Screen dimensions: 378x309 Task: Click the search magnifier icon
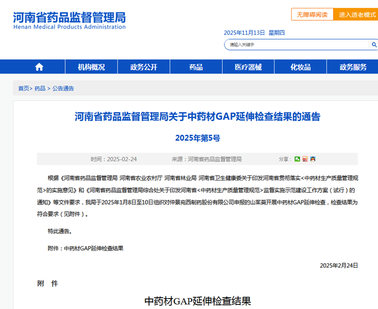pos(374,45)
